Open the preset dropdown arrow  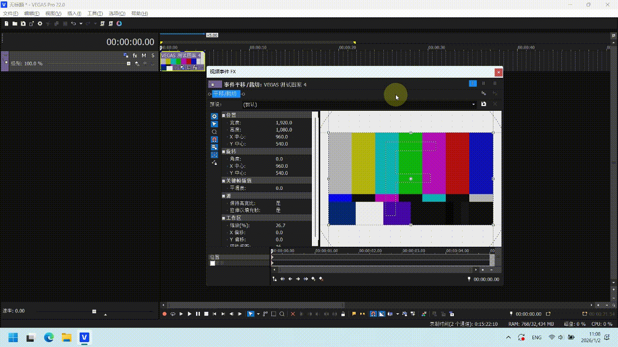[474, 104]
